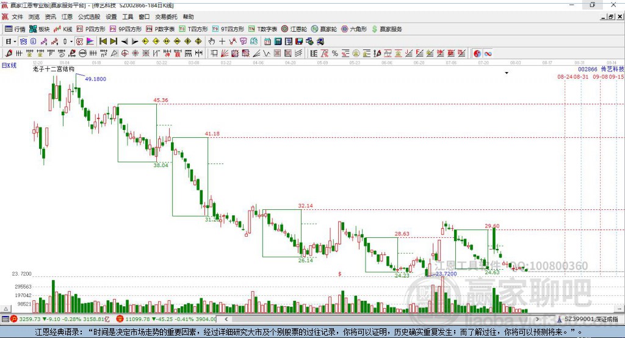Click the colorful triangle chart icon
Viewport: 625px width, 338px height.
coord(90,41)
